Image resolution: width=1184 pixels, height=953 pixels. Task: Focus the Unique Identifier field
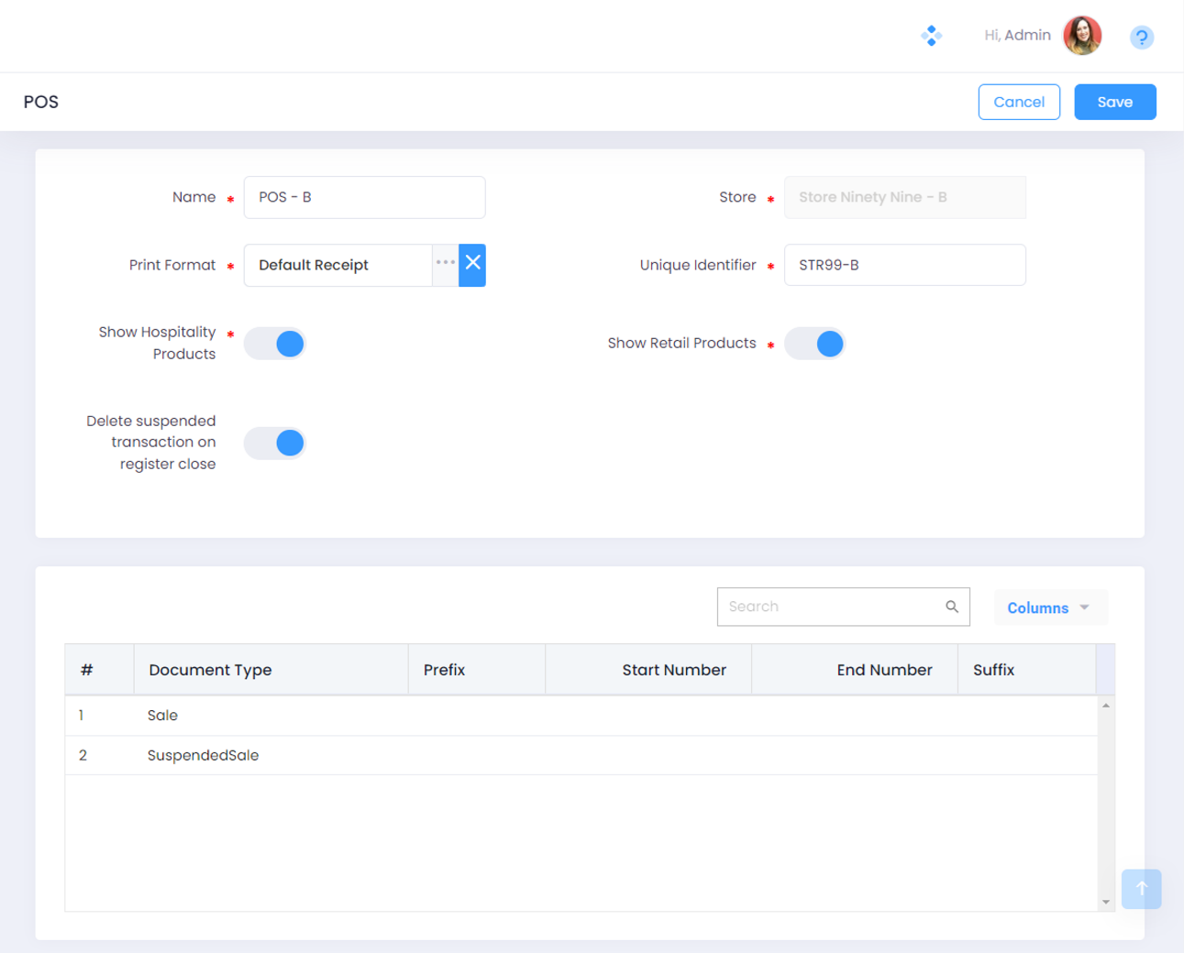coord(904,265)
